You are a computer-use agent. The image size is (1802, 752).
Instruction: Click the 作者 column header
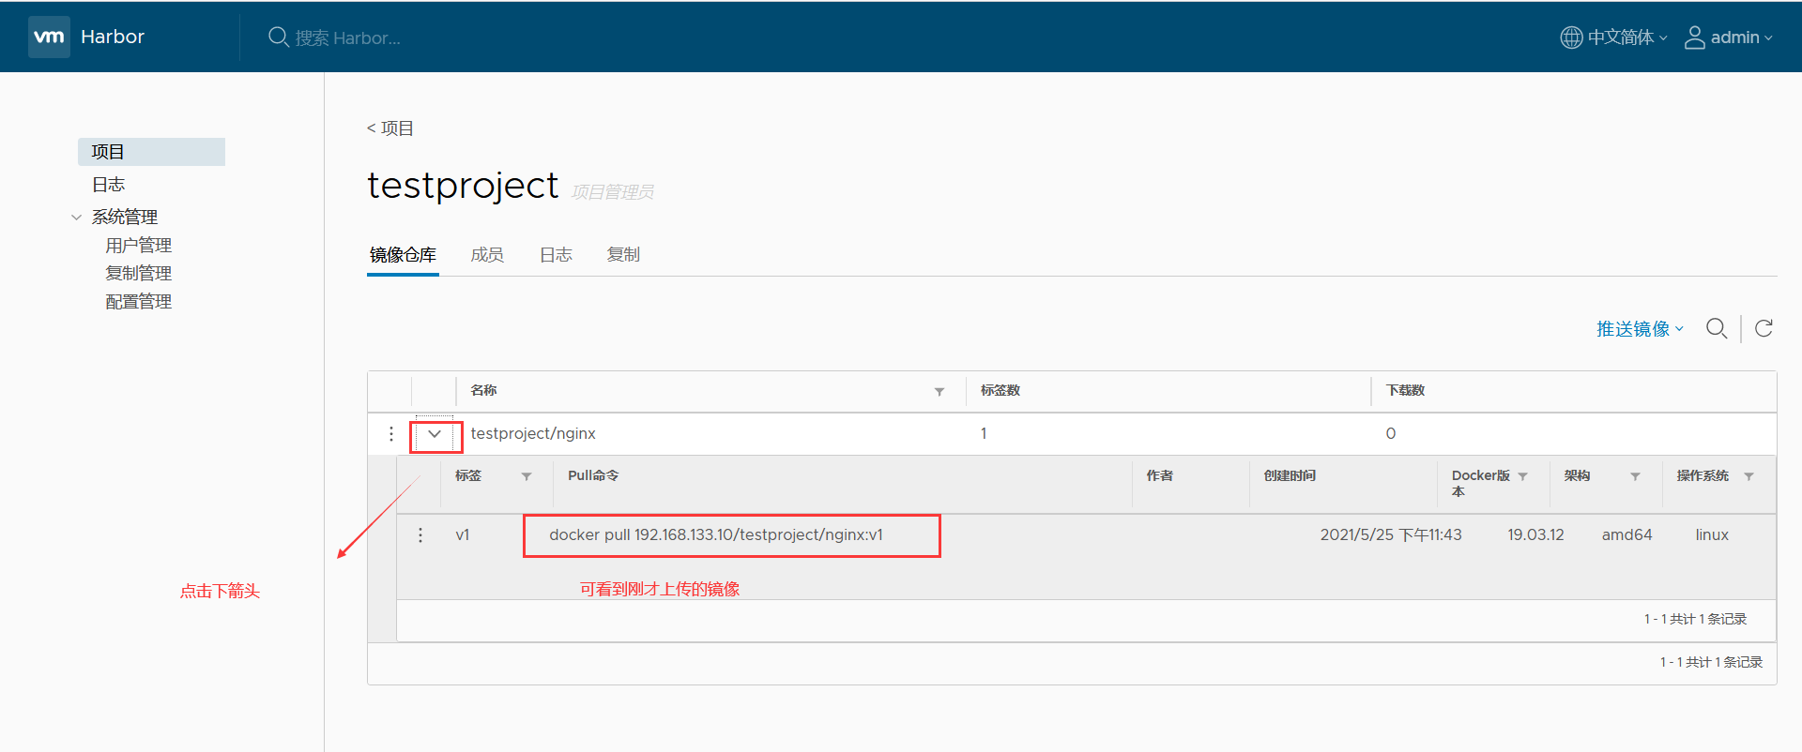coord(1160,475)
